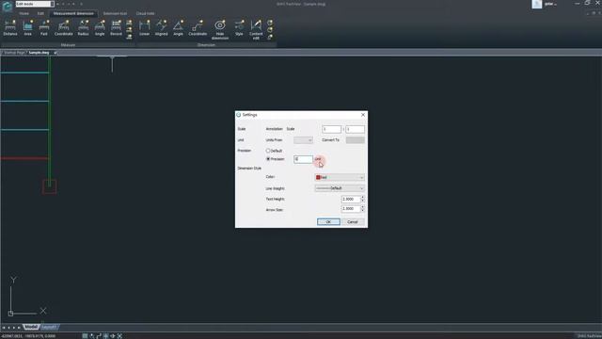Viewport: 602px width, 339px height.
Task: Decrease Arrow Size with the stepper arrow
Action: tap(362, 211)
